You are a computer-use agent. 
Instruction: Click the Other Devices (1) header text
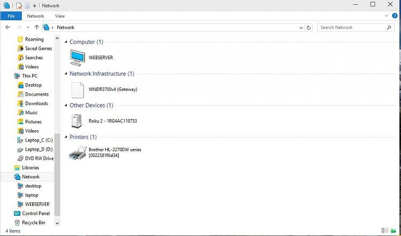click(91, 106)
